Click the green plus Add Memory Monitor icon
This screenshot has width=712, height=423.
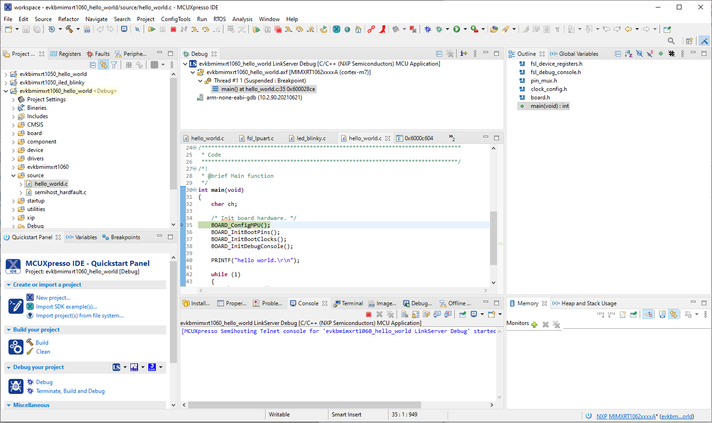coord(534,325)
